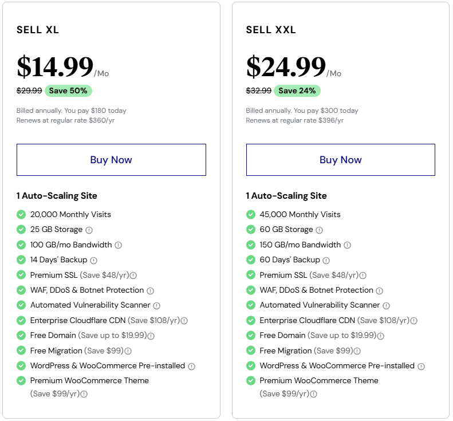
Task: Click WAF, DDoS & Botnet info in XXL
Action: click(x=380, y=290)
